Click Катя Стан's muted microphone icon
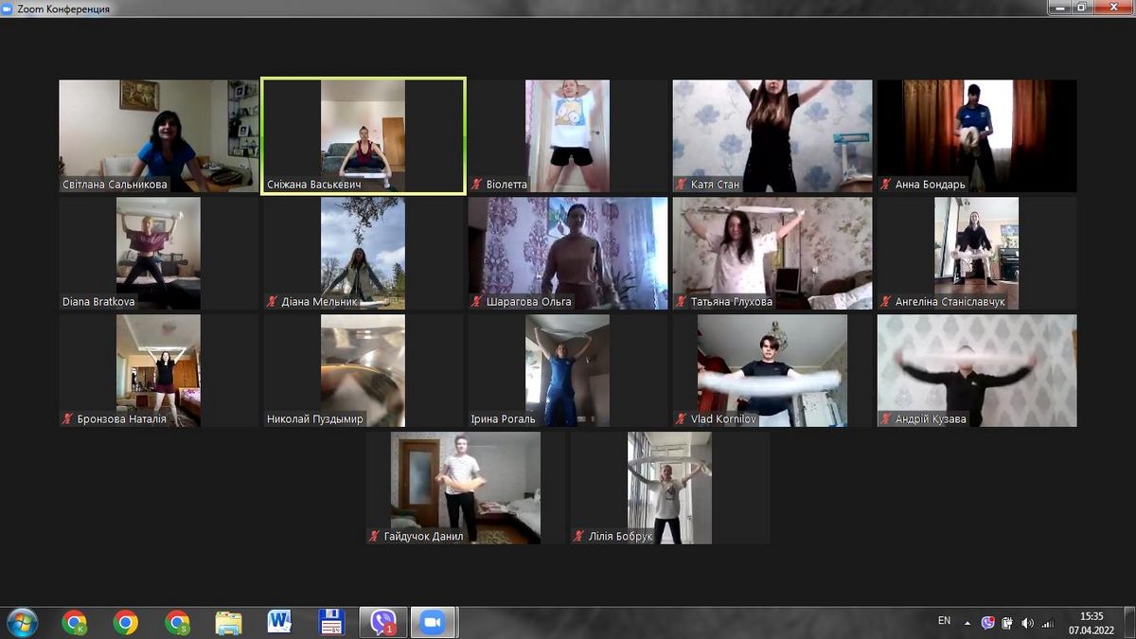The image size is (1136, 639). click(682, 185)
